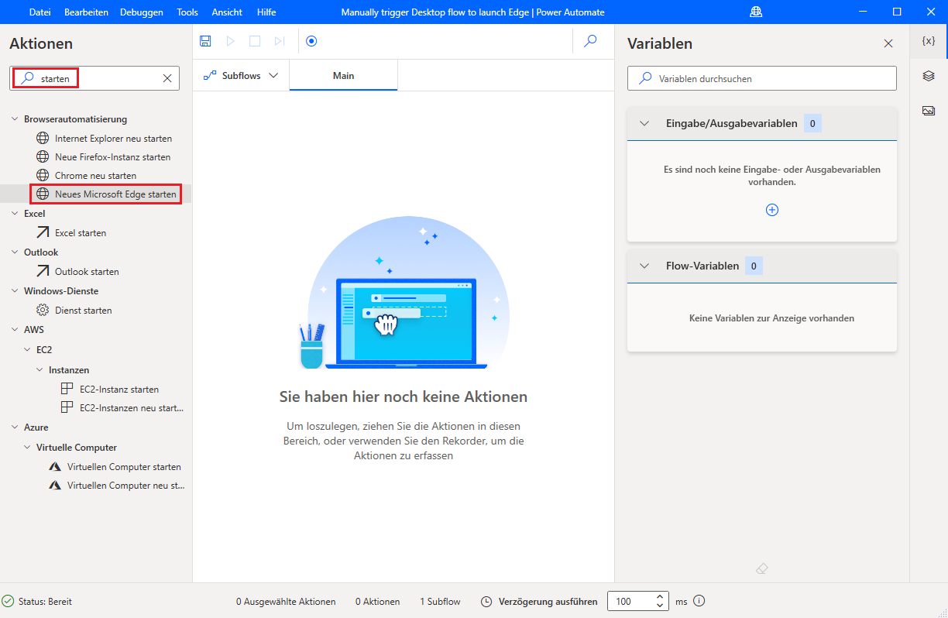Save the flow with the floppy disk icon
Image resolution: width=948 pixels, height=618 pixels.
pos(205,41)
